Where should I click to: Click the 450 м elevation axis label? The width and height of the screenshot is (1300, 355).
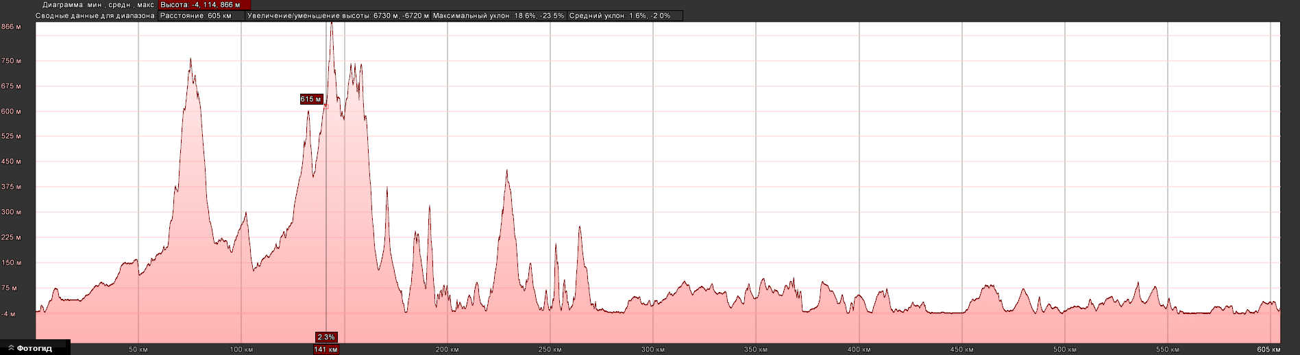pos(11,161)
